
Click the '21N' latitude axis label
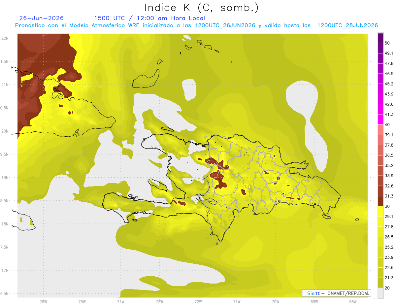5,85
